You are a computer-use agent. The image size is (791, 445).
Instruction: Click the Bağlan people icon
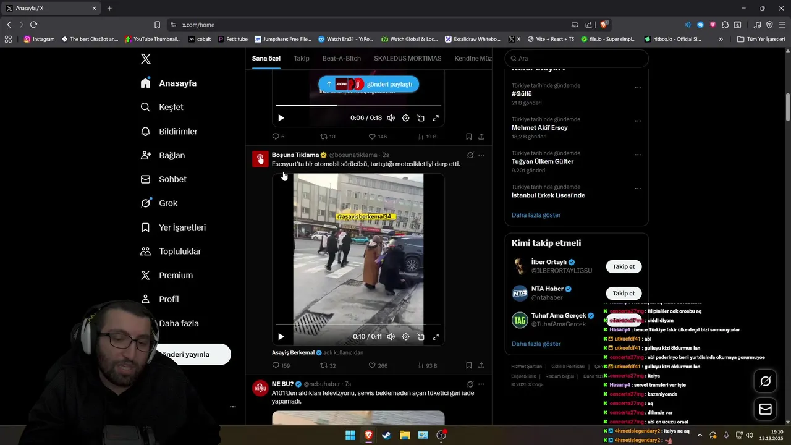coord(145,155)
